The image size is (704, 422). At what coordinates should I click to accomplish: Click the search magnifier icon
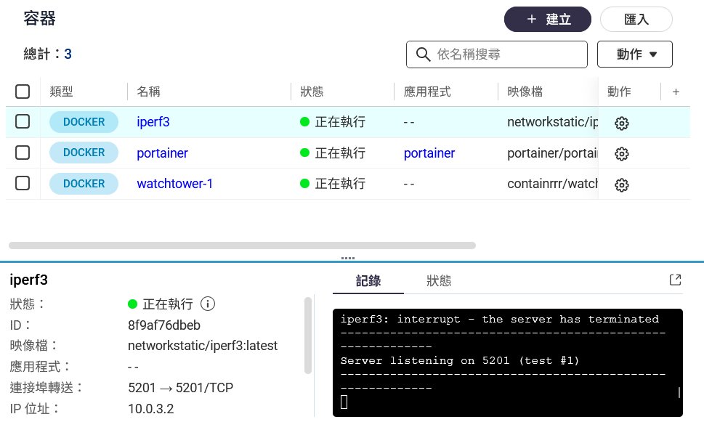coord(422,54)
